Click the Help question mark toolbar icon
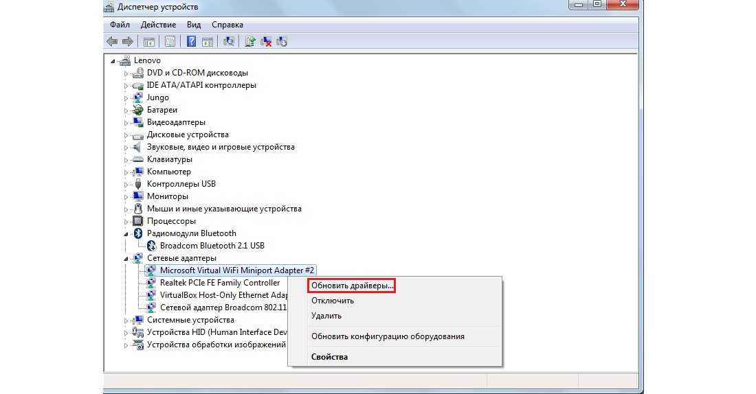Viewport: 756px width, 394px height. (191, 42)
